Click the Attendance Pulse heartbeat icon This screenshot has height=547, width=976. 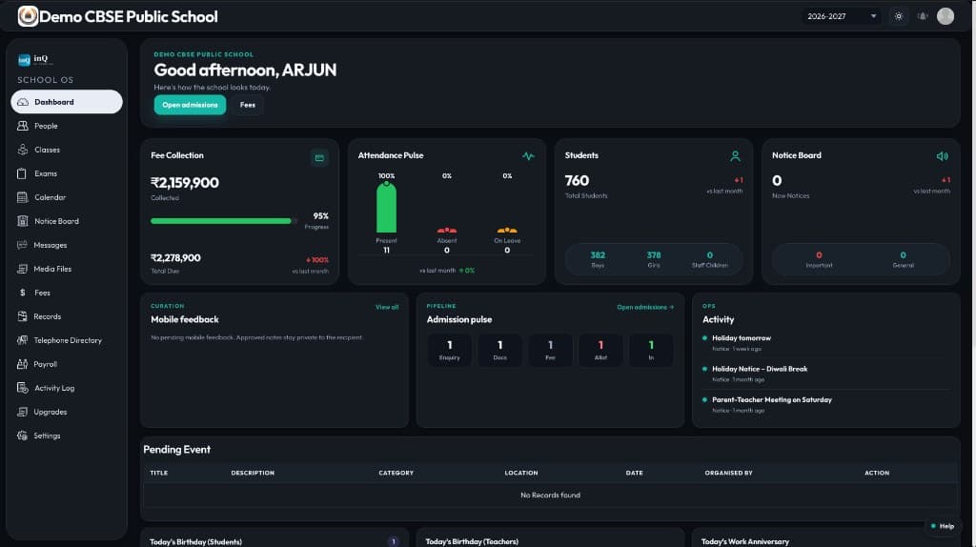click(528, 156)
